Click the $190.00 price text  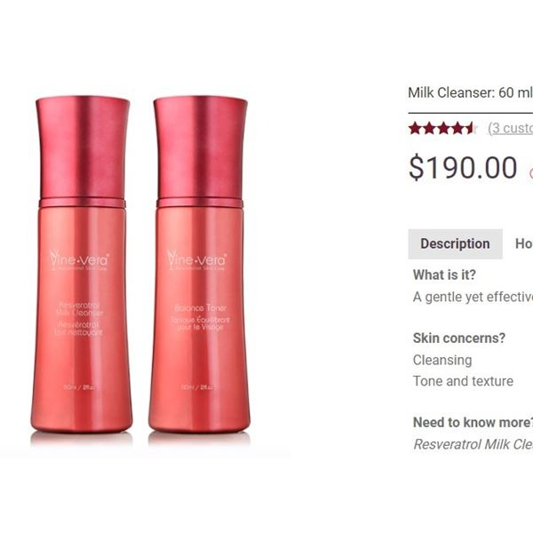(x=463, y=168)
